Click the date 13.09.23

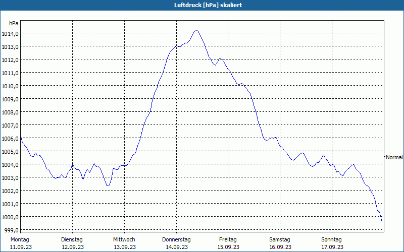[x=125, y=247]
